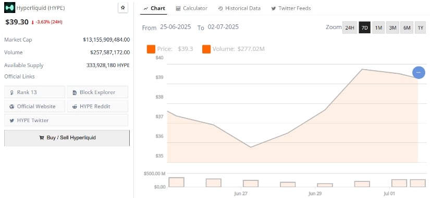Click the last volume bar in chart
430x198 pixels.
[x=417, y=183]
